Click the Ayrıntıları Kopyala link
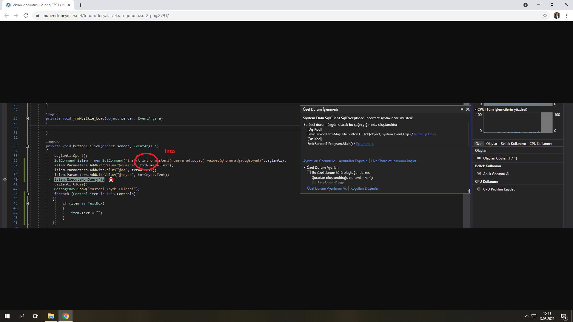Viewport: 573px width, 322px height. 353,161
